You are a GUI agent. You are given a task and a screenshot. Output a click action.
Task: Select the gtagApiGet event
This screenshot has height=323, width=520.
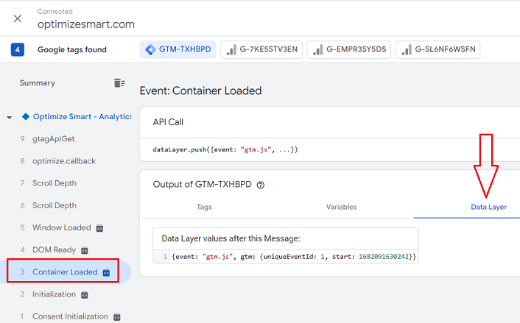pos(53,139)
